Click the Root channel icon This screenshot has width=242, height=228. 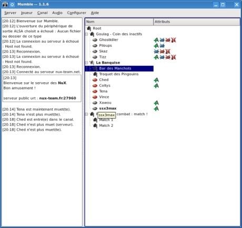point(89,28)
